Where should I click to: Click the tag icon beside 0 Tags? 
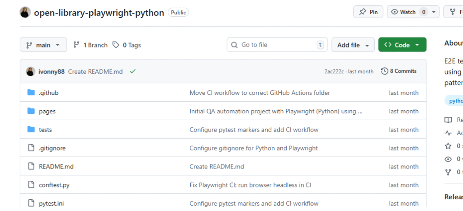[116, 45]
